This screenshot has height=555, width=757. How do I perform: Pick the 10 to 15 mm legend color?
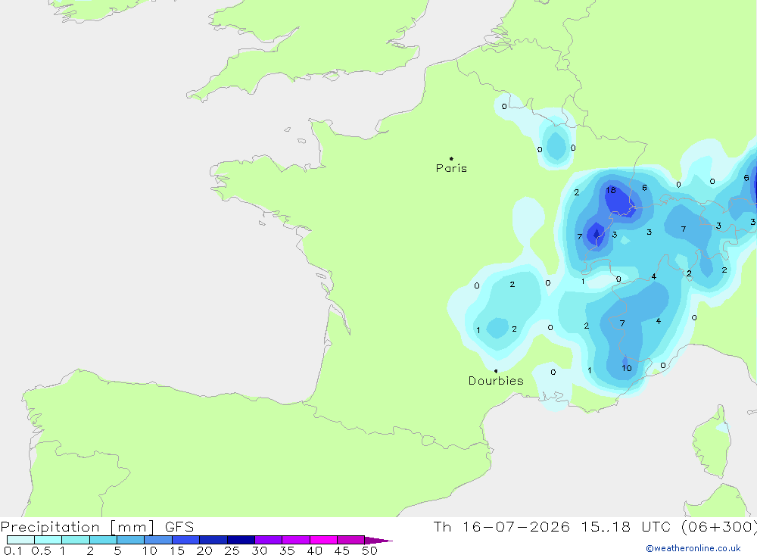(158, 540)
